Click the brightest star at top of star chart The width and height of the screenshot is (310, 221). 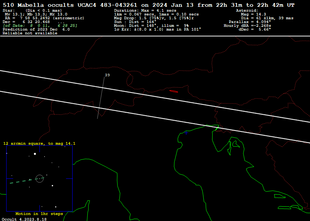35,154
